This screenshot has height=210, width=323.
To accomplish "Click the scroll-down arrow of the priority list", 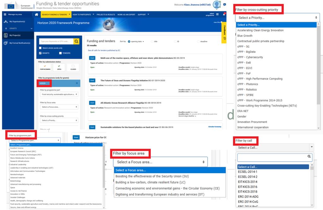I will (x=319, y=128).
